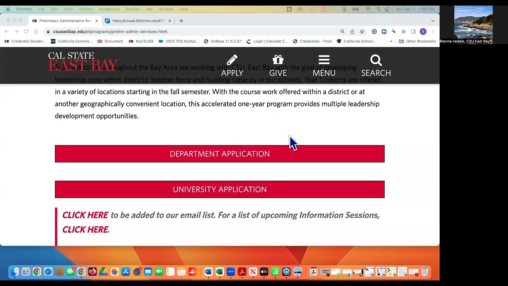Open the Trash in the Dock

point(425,272)
